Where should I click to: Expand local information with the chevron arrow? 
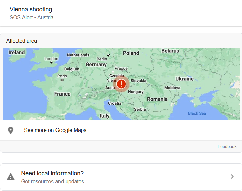pos(232,177)
